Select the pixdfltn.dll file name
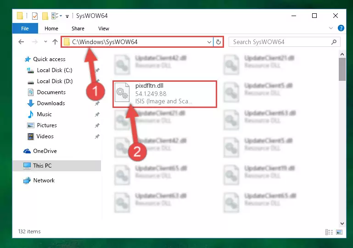This screenshot has width=353, height=248. coord(149,86)
